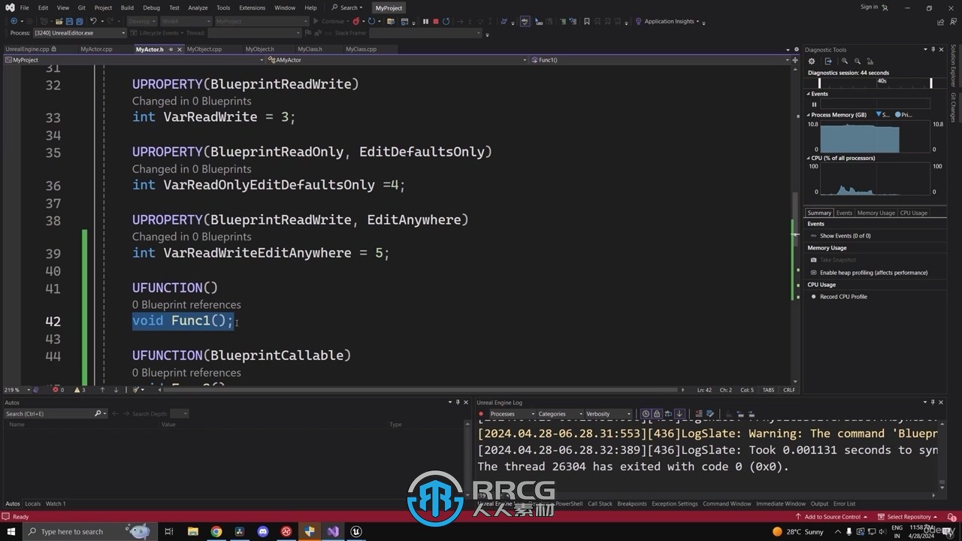
Task: Click the Autos search input field
Action: tap(49, 413)
